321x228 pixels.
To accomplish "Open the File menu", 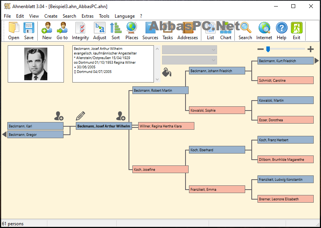I will (7, 16).
